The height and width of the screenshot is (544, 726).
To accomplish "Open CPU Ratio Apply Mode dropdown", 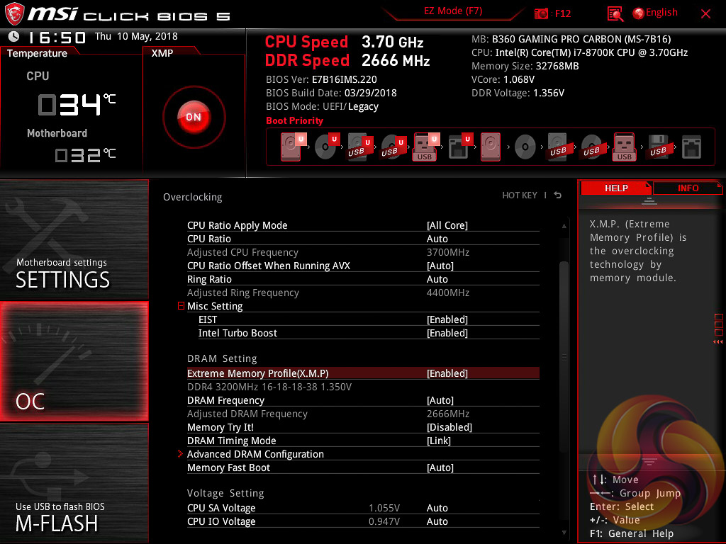I will click(447, 225).
